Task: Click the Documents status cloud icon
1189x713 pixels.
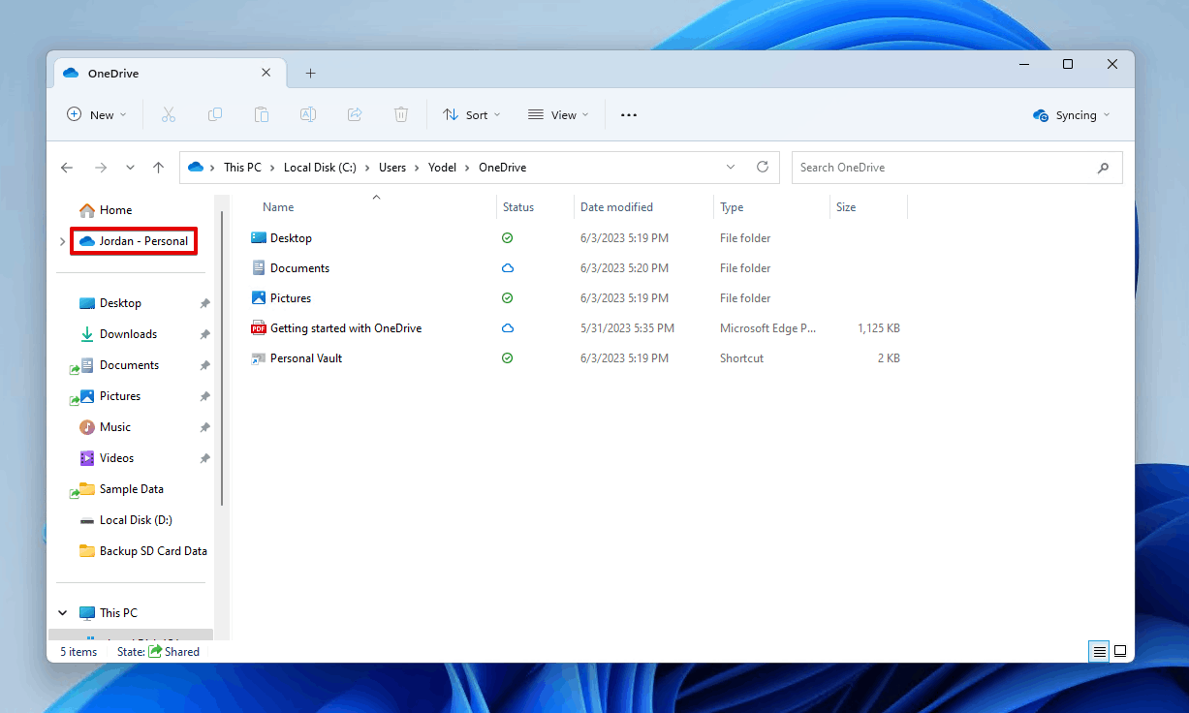Action: [x=508, y=267]
